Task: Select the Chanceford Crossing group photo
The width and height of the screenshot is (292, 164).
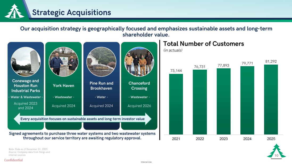Action: (x=139, y=62)
